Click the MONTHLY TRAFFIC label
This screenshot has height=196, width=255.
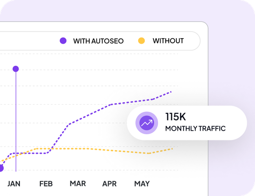tap(195, 129)
